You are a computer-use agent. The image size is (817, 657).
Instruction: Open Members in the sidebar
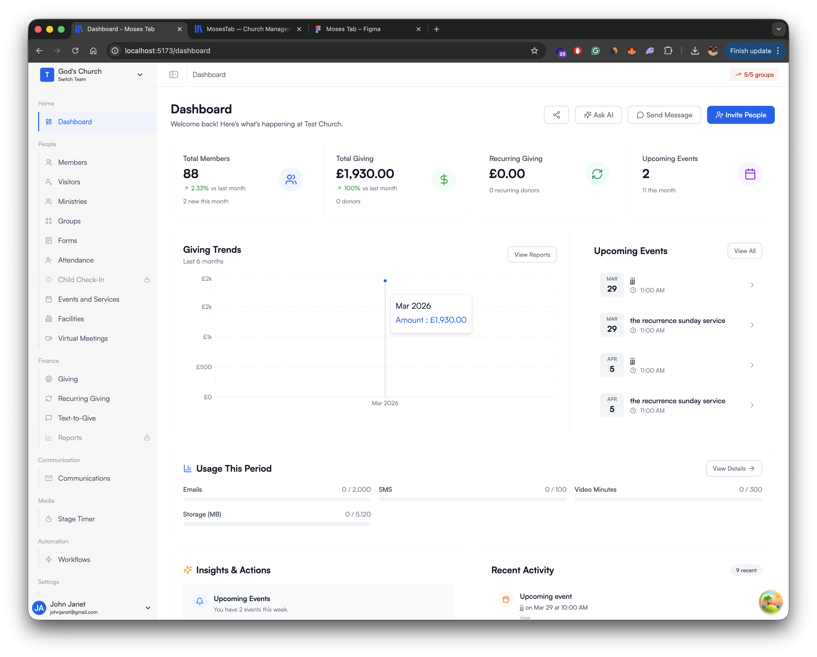[72, 162]
